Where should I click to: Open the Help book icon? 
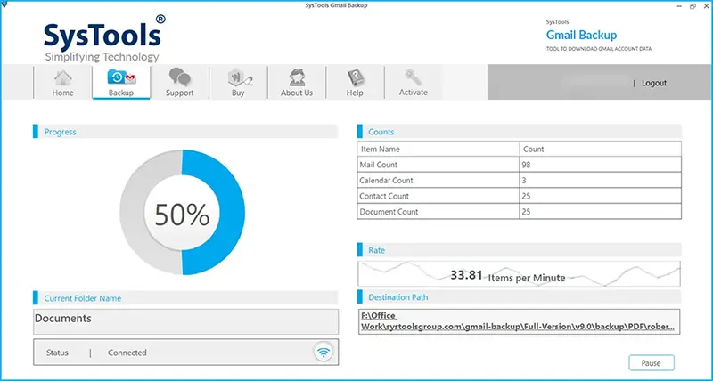pyautogui.click(x=355, y=77)
